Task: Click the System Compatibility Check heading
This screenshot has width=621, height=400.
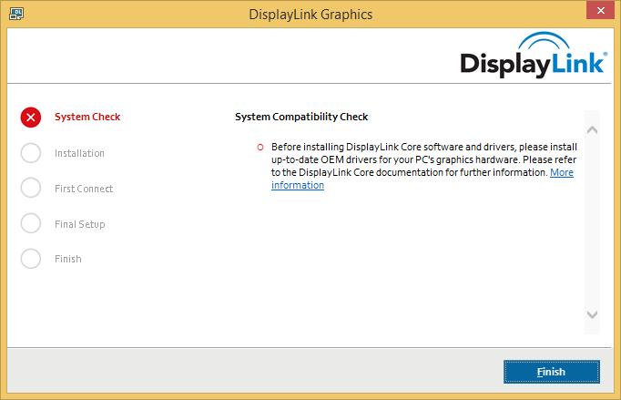Action: (x=301, y=117)
